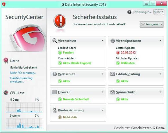The height and width of the screenshot is (133, 168).
Task: Expand the Webschutz dropdown arrow
Action: (103, 74)
